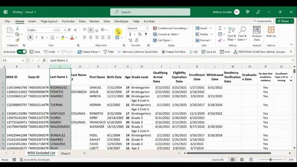The width and height of the screenshot is (297, 167).
Task: Align text left icon
Action: pos(84,38)
